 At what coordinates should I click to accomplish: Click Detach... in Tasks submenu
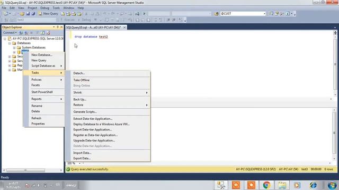tap(108, 73)
